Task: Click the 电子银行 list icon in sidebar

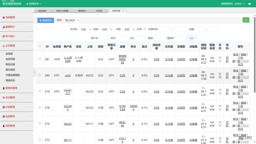Action: pos(3,36)
